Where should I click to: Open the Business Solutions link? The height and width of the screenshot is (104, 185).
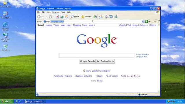(84, 76)
